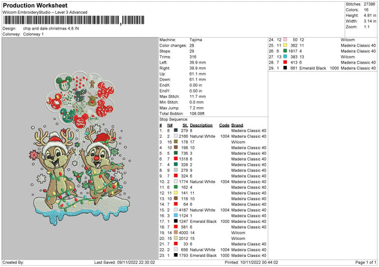This screenshot has width=379, height=267.
Task: Select the pink swatch in stop row 24
Action: (286, 40)
